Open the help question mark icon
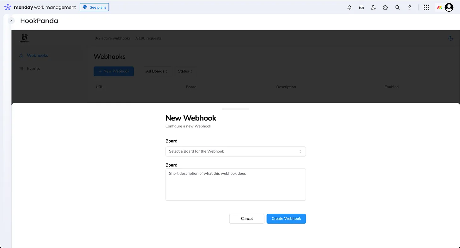Viewport: 460px width, 248px height. coord(409,7)
